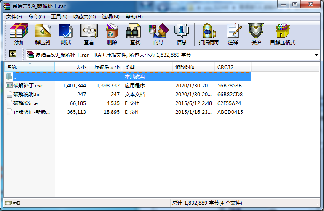Click the 本地磁盘 parent row text
Image resolution: width=324 pixels, height=211 pixels.
(135, 76)
